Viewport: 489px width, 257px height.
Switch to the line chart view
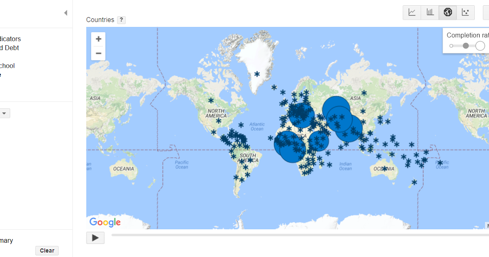pyautogui.click(x=412, y=12)
